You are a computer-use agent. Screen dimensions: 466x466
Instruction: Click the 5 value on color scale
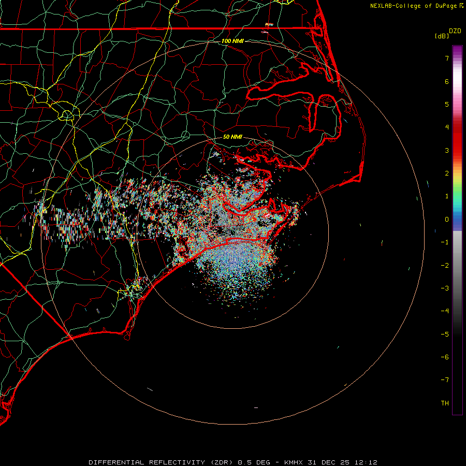coord(447,104)
